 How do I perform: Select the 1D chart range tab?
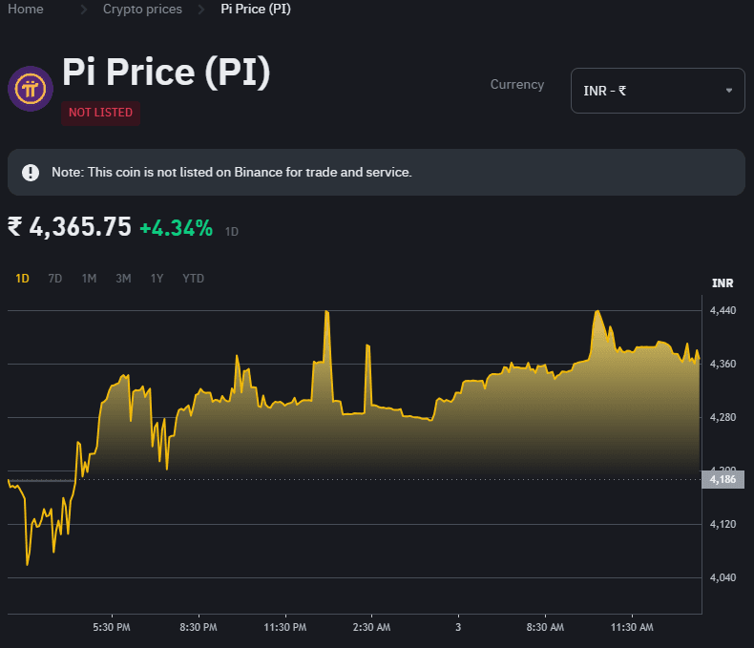[x=22, y=279]
